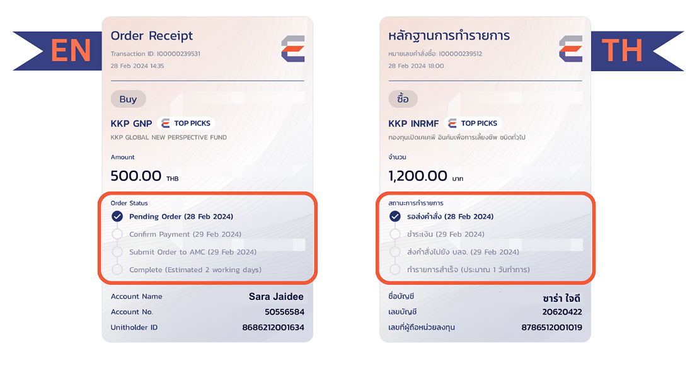Select the TH language banner
Viewport: 697px width, 378px height.
(637, 50)
